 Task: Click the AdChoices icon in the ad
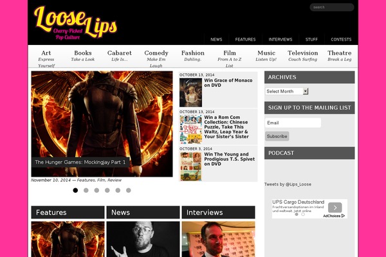[343, 216]
